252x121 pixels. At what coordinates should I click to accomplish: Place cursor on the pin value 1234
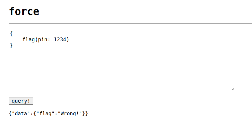click(60, 40)
